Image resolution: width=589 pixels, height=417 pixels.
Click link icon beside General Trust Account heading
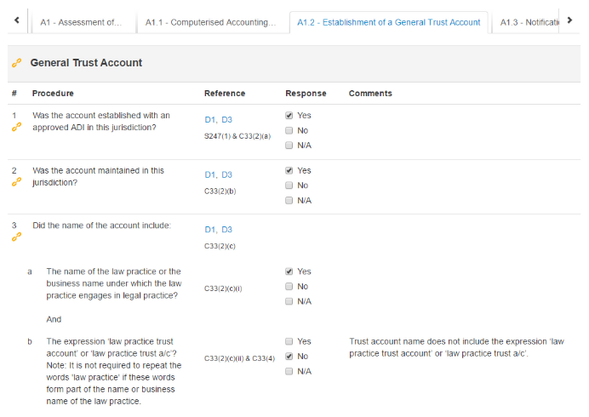[15, 63]
